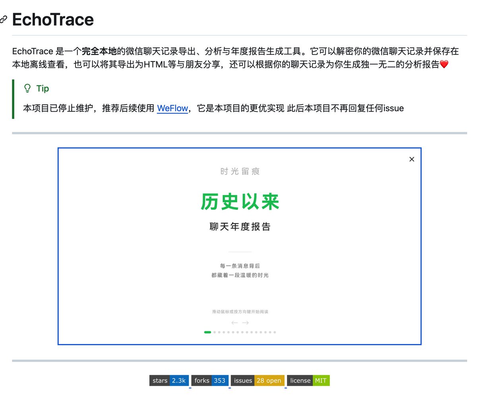Click the issues 28 open badge
The image size is (477, 395).
tap(257, 380)
